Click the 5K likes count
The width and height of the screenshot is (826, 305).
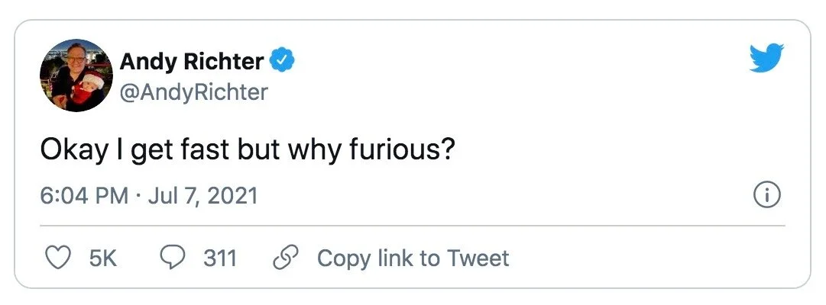102,258
